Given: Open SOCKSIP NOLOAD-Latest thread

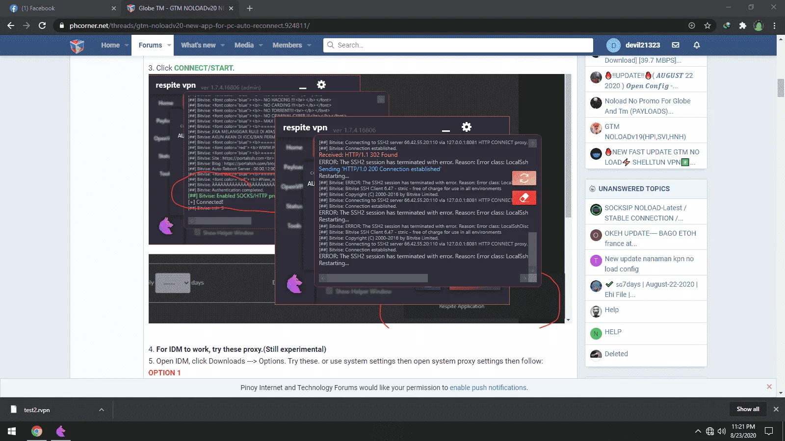Looking at the screenshot, I should 645,213.
